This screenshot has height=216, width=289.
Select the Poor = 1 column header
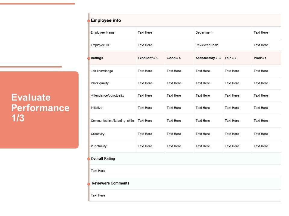coord(260,58)
